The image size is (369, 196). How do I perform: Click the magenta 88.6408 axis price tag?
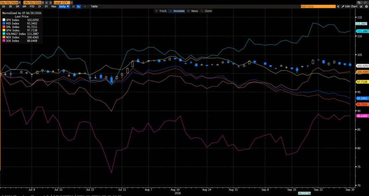click(x=362, y=116)
